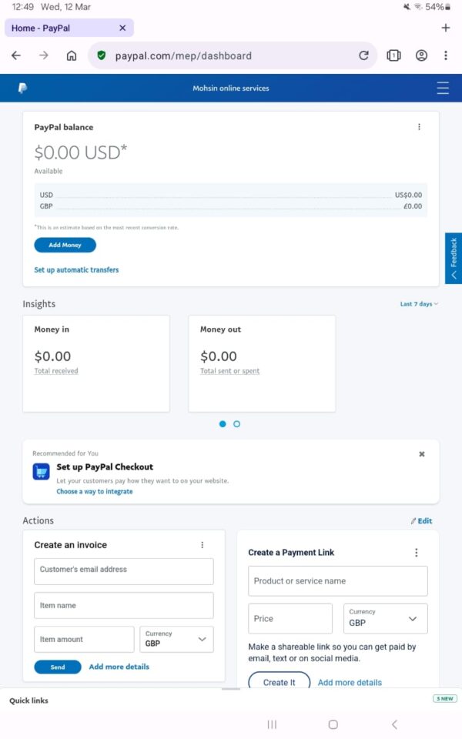Open the Feedback side tab
Image resolution: width=462 pixels, height=739 pixels.
(454, 258)
